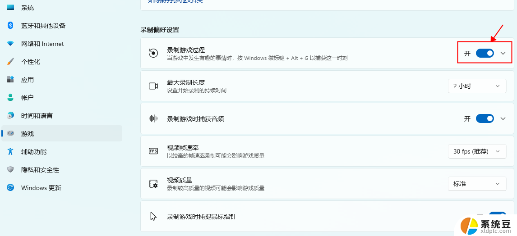
Task: Click the 录制游戏时捕捉鼠标指针 label
Action: click(x=202, y=217)
